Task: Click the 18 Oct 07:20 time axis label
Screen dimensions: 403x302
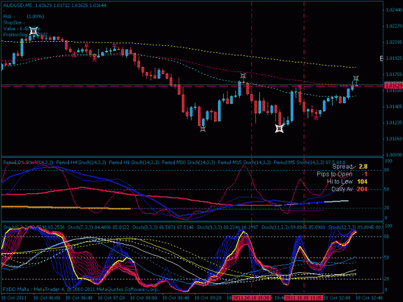Action: tap(112, 298)
